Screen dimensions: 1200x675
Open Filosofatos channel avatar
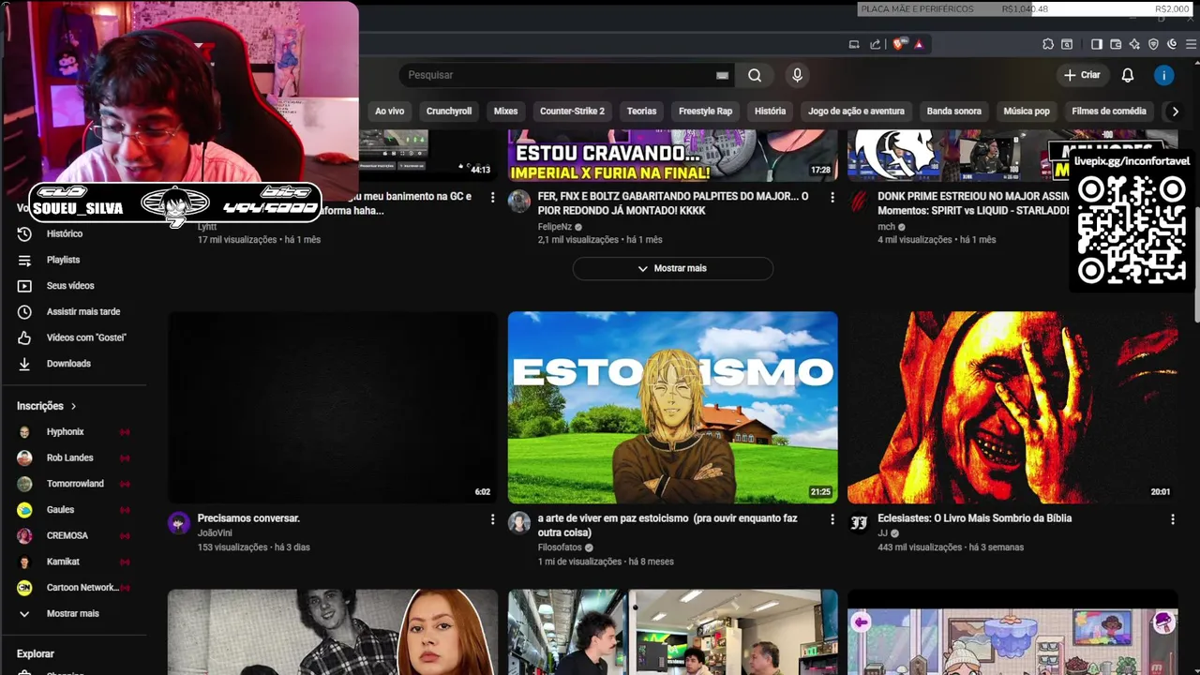coord(519,523)
